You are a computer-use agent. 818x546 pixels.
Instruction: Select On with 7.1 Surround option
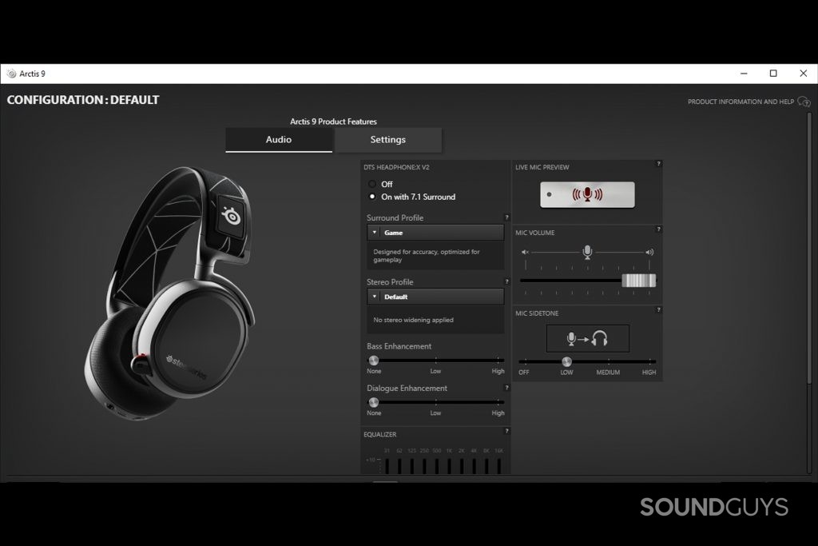click(x=372, y=197)
